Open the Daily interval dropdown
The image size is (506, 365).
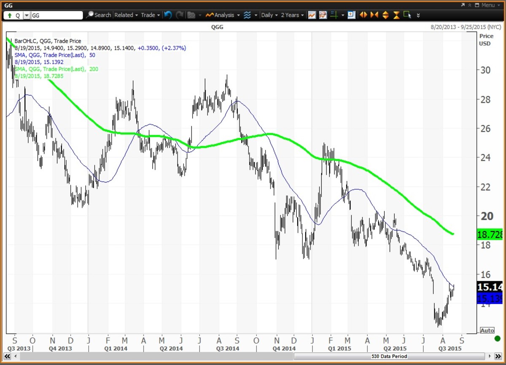269,15
